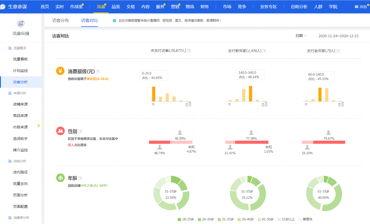Click the help icon beside 年龄
The height and width of the screenshot is (224, 370).
coord(80,178)
